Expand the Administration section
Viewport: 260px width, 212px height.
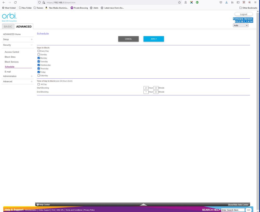pyautogui.click(x=31, y=76)
